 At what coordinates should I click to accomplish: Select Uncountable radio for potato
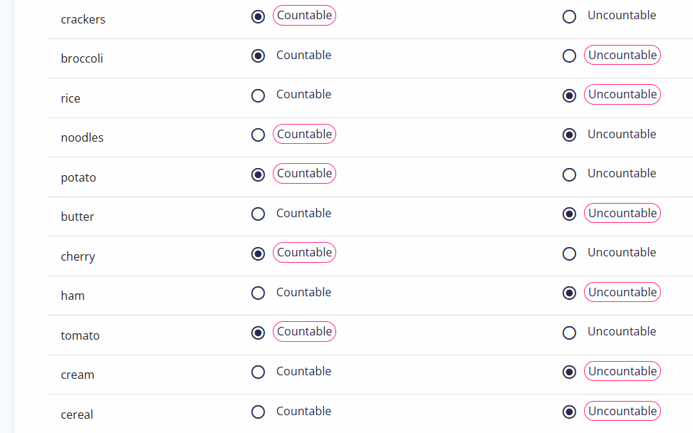tap(569, 175)
